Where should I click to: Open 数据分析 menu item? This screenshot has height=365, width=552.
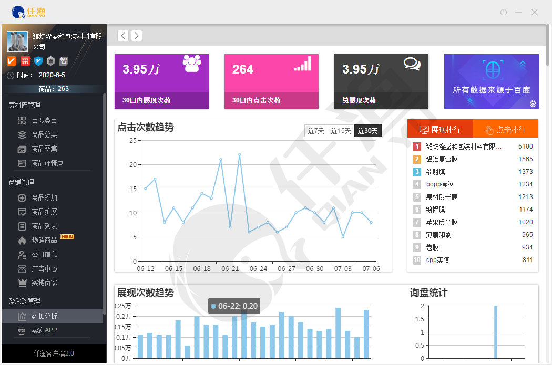tap(44, 316)
